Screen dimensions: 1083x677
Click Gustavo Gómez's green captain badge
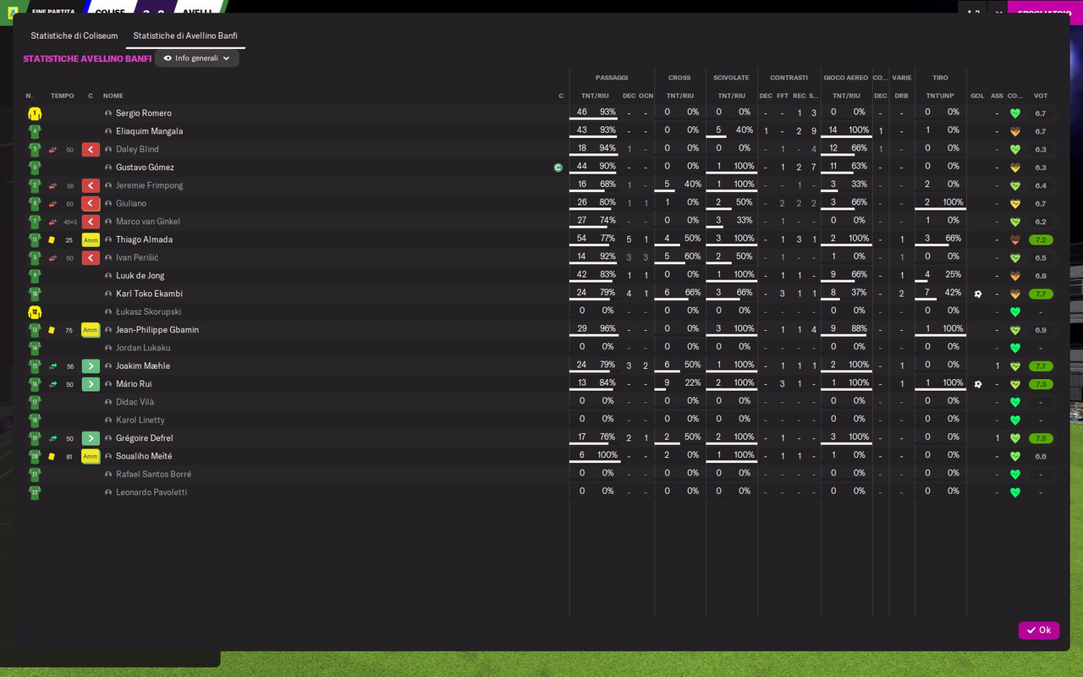(558, 168)
